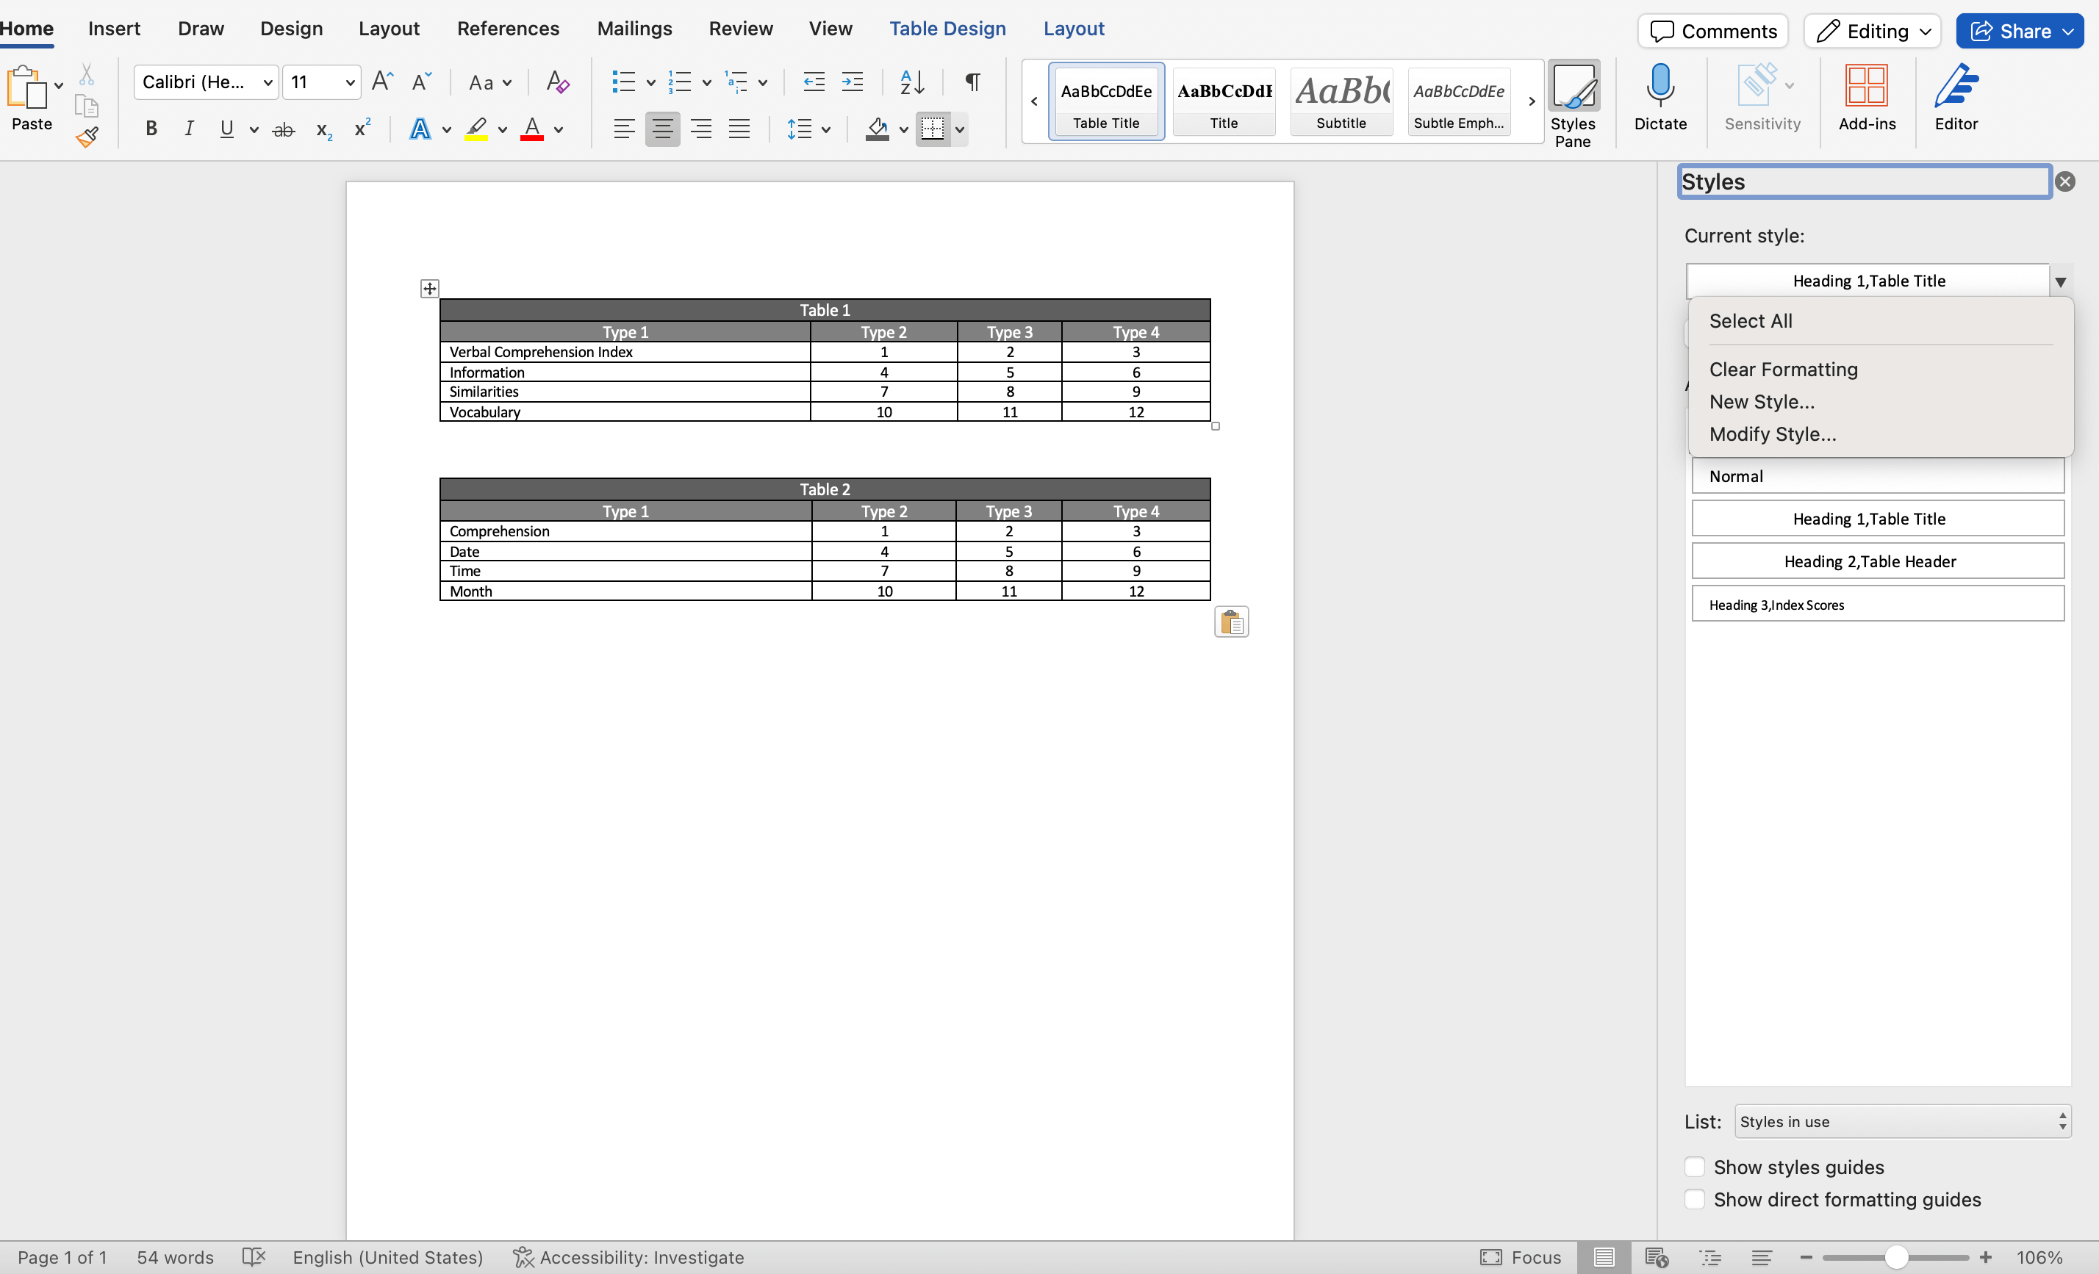Open the Styles Pane button
The height and width of the screenshot is (1274, 2099).
(1573, 105)
